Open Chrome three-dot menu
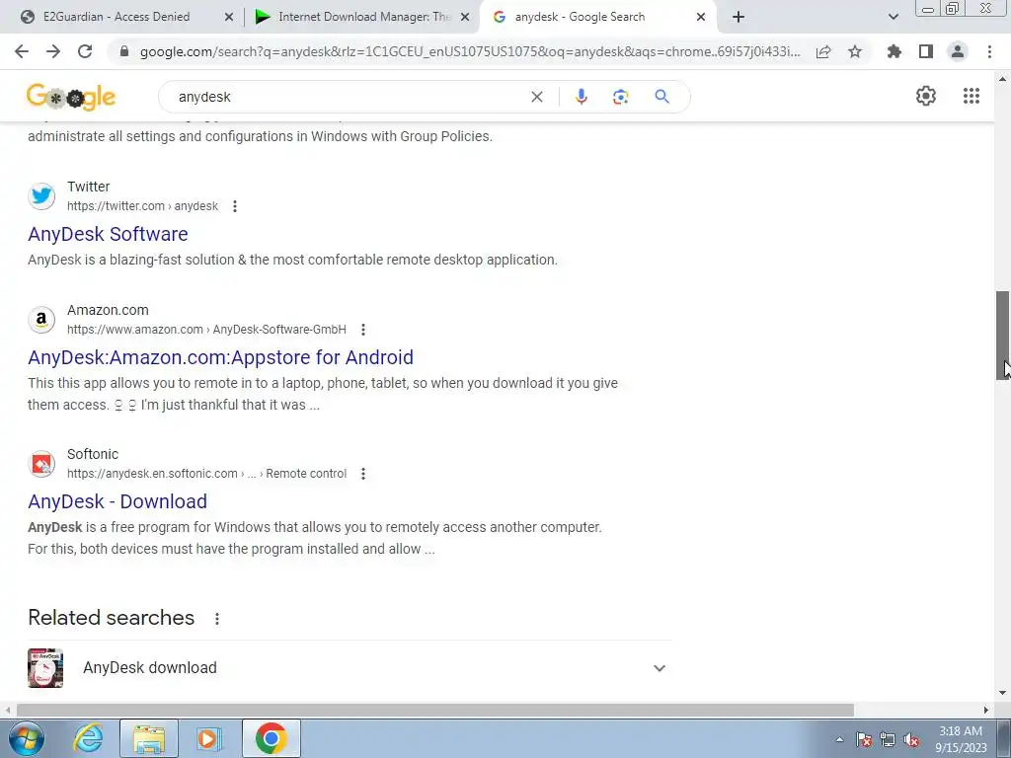1011x758 pixels. (x=989, y=51)
